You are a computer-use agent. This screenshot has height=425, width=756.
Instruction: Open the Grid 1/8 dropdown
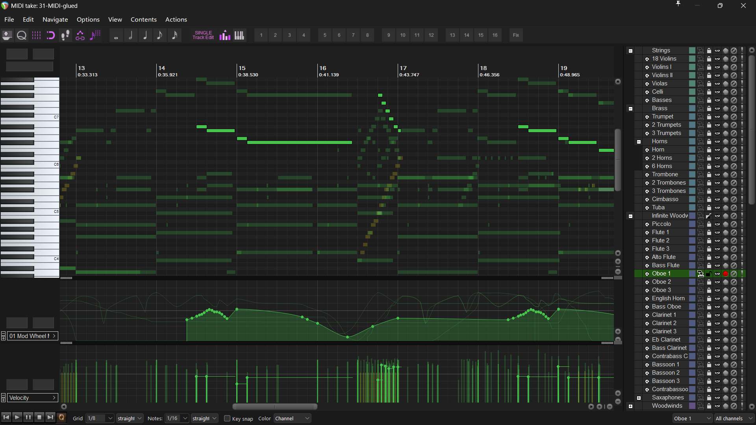point(100,418)
